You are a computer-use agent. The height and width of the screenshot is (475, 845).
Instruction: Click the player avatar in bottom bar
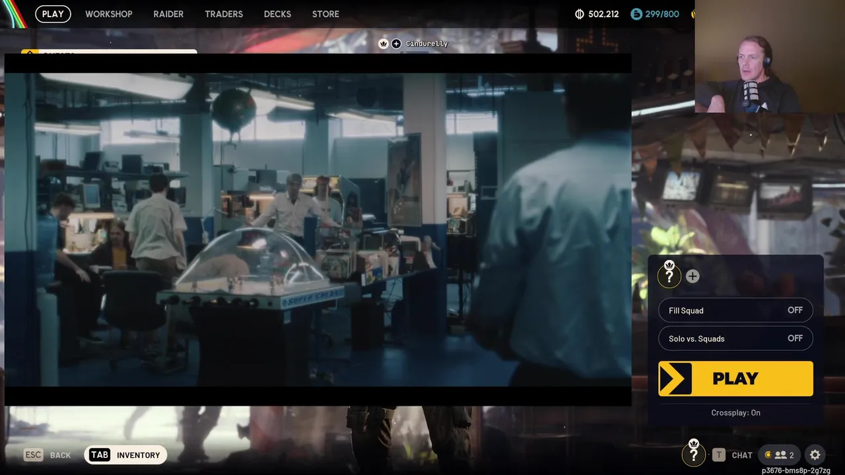coord(693,454)
